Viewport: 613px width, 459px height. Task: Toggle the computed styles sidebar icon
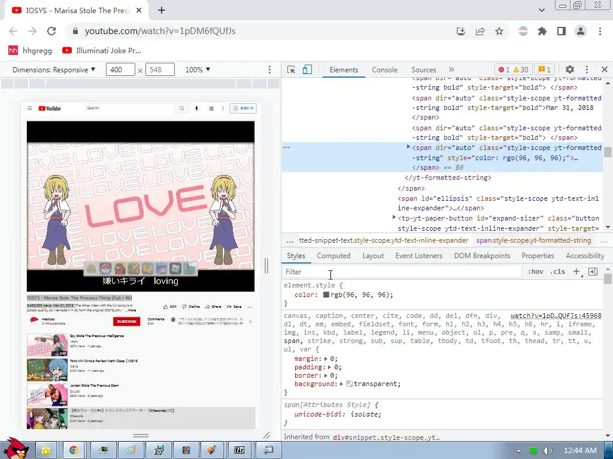(593, 272)
